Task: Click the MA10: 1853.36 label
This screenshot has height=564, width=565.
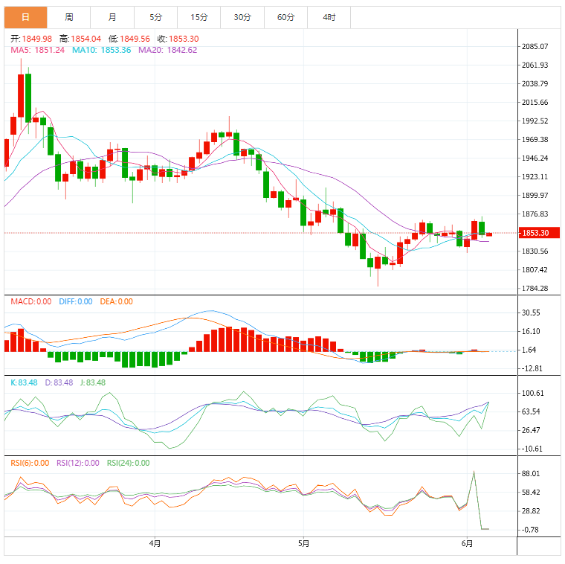Action: pos(102,50)
